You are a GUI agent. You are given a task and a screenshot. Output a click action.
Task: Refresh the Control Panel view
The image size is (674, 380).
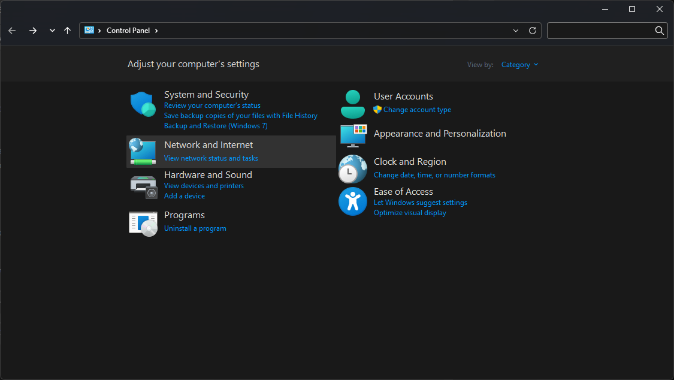533,31
